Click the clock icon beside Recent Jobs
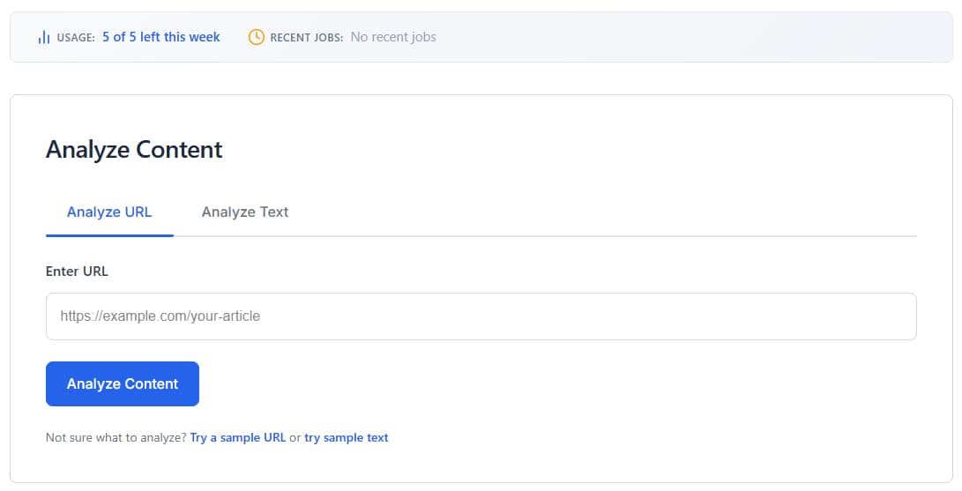This screenshot has height=491, width=962. (257, 37)
